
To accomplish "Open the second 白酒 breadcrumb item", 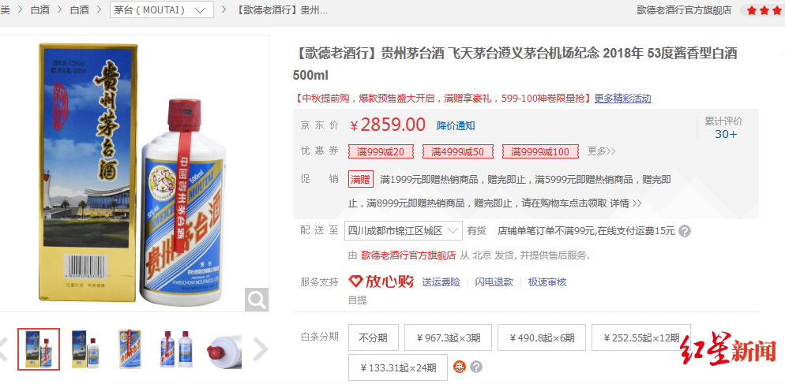I will 80,9.
